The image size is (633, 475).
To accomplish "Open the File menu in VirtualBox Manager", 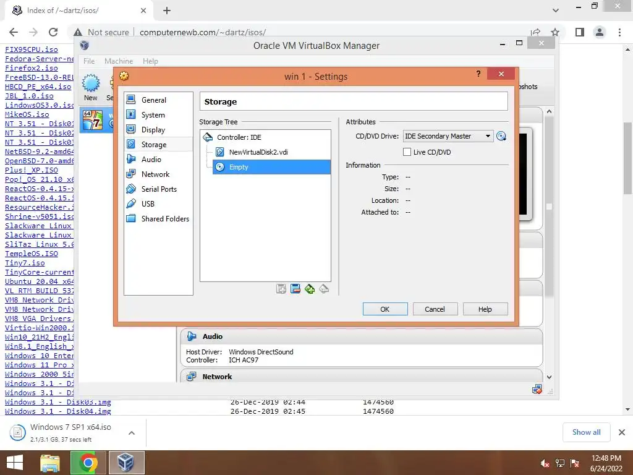I will coord(89,61).
